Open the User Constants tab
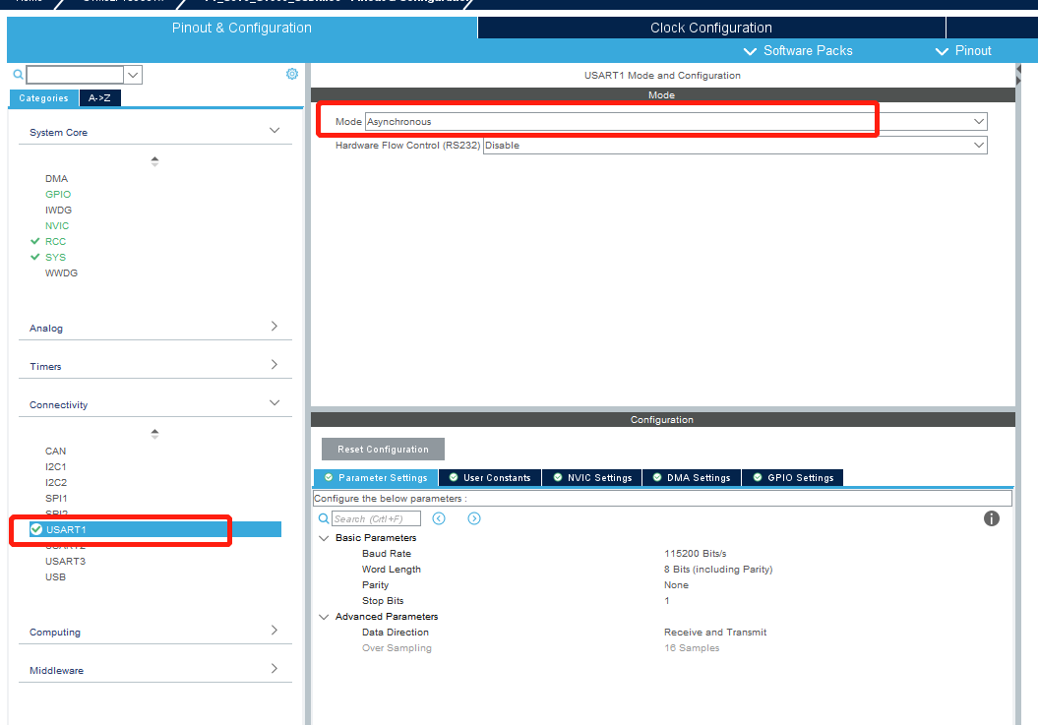The image size is (1038, 725). [x=490, y=477]
